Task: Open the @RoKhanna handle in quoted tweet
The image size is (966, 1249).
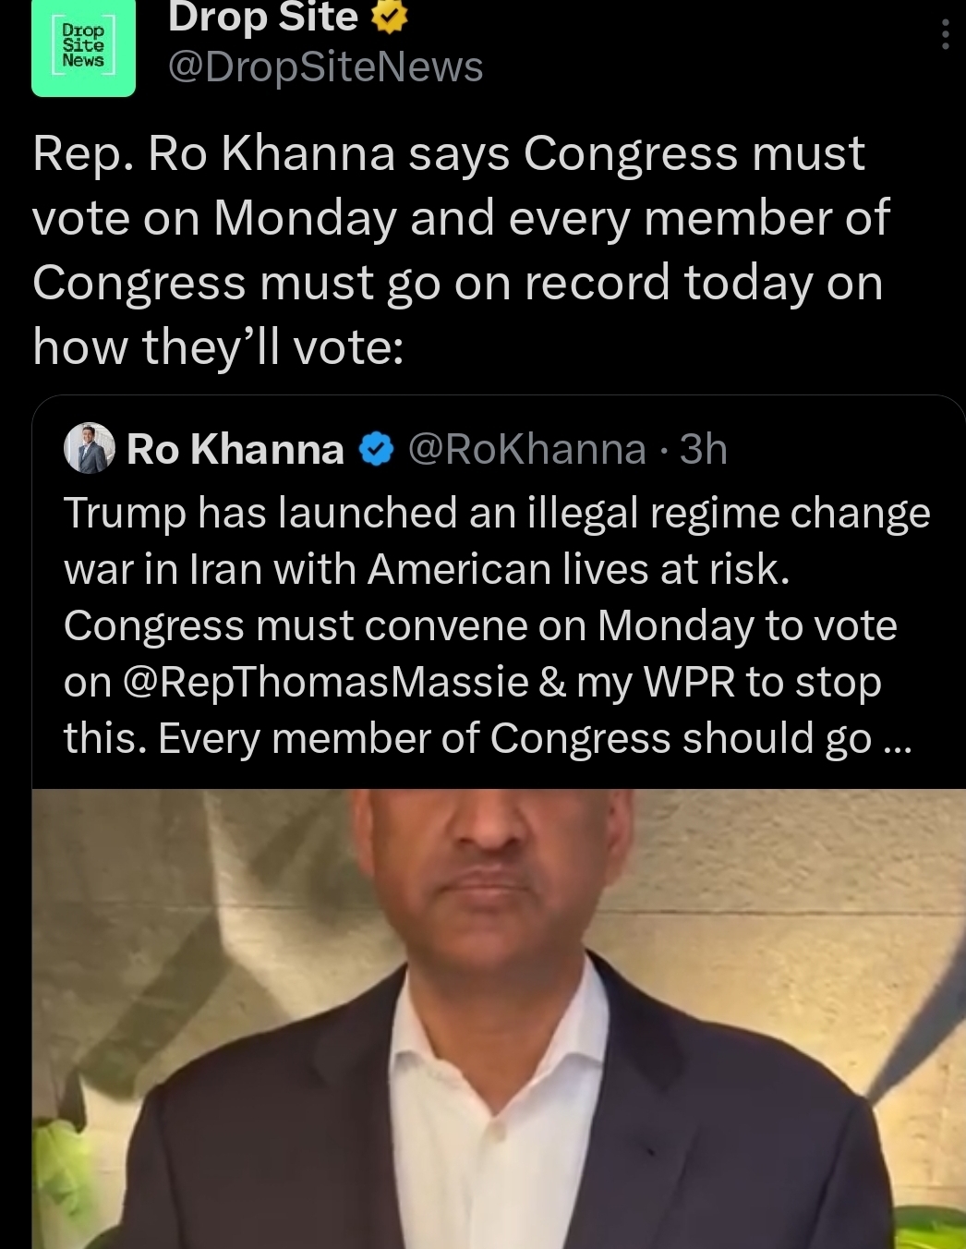Action: pyautogui.click(x=526, y=449)
